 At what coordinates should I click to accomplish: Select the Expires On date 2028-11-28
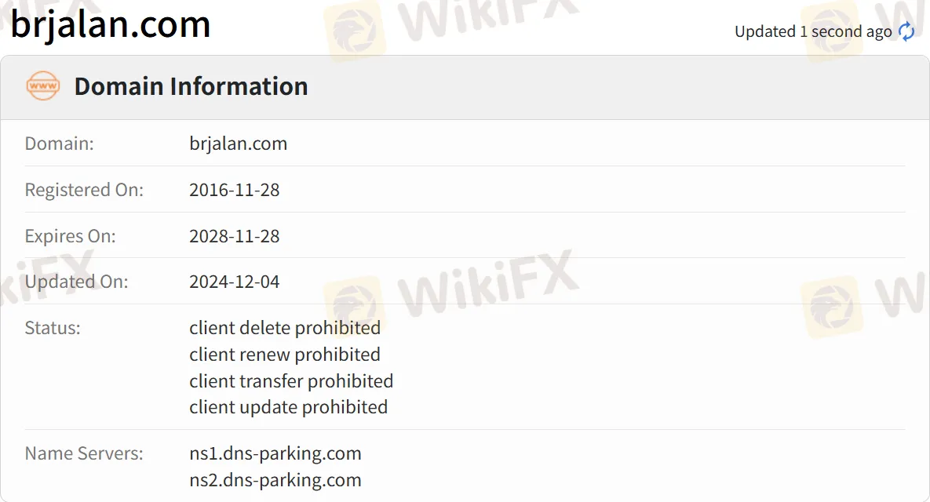click(x=235, y=236)
